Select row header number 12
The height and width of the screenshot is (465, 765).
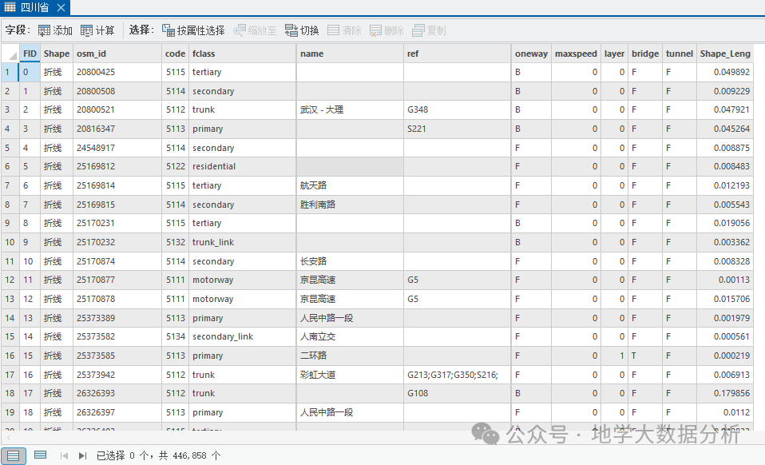[x=10, y=280]
